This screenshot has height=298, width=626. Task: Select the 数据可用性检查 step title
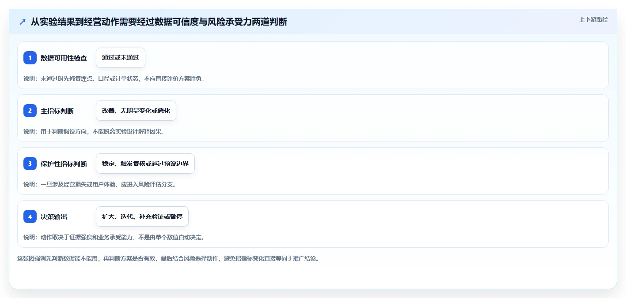pyautogui.click(x=64, y=58)
